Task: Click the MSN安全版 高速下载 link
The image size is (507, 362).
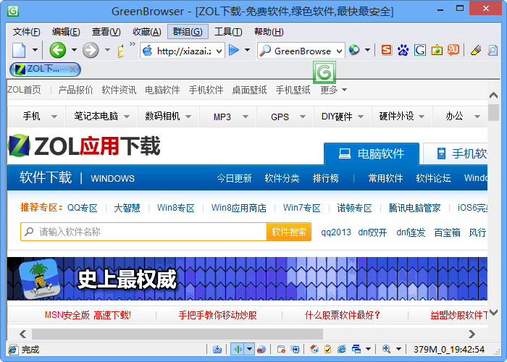Action: [x=88, y=315]
